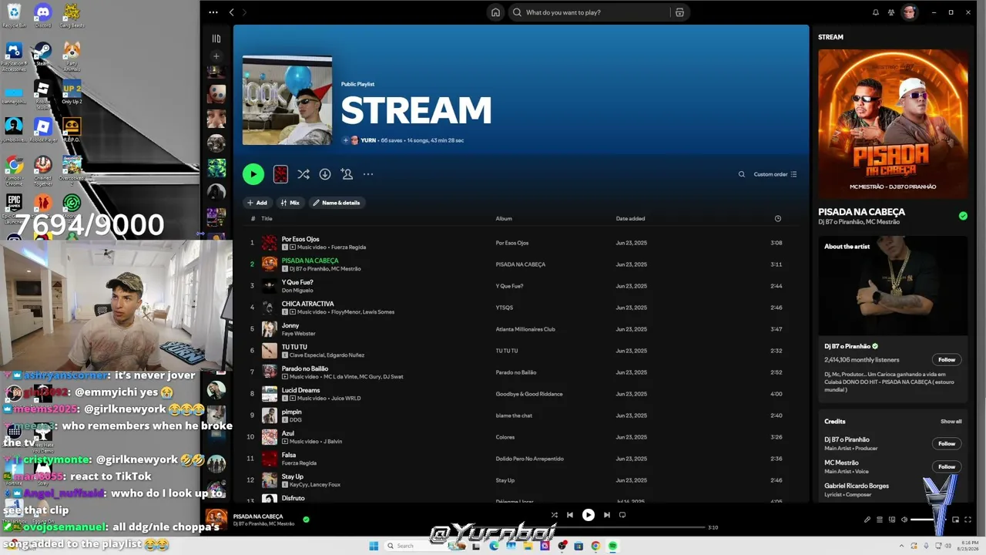Image resolution: width=986 pixels, height=555 pixels.
Task: Download the STREAM playlist
Action: pyautogui.click(x=325, y=174)
